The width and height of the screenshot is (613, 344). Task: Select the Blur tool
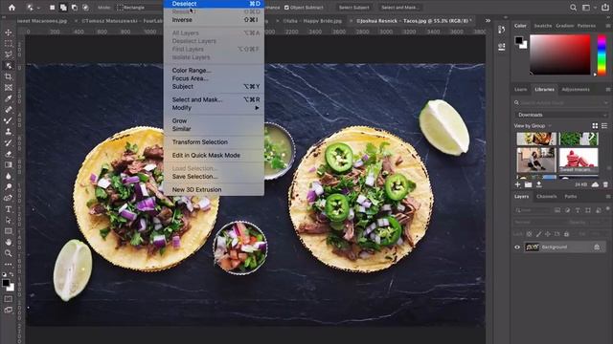pos(9,176)
